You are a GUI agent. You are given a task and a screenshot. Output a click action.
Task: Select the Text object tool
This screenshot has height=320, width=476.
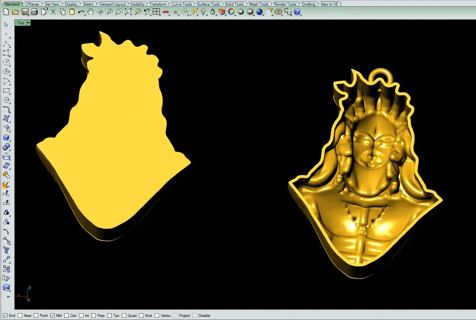pos(6,250)
